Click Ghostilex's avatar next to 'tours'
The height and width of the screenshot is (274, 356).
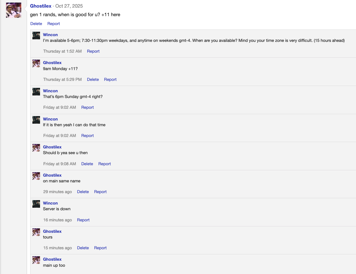tap(36, 232)
